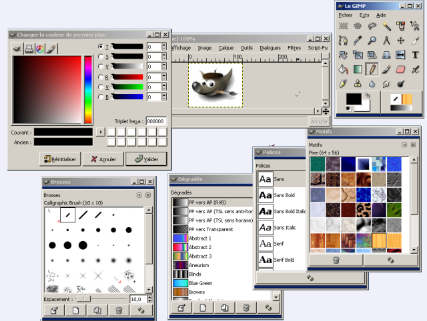The image size is (427, 321).
Task: Open the Fichier menu in Le GIMP
Action: pyautogui.click(x=346, y=15)
